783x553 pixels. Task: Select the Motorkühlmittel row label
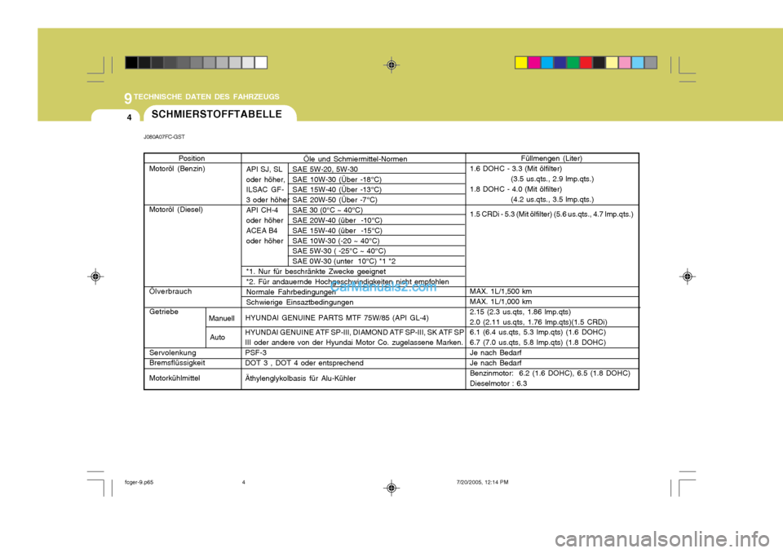175,378
